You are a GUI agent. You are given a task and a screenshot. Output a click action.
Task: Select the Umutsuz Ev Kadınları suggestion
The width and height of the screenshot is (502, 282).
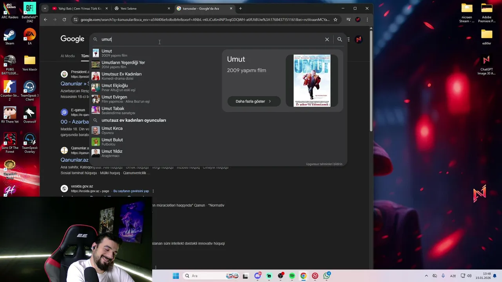155,76
